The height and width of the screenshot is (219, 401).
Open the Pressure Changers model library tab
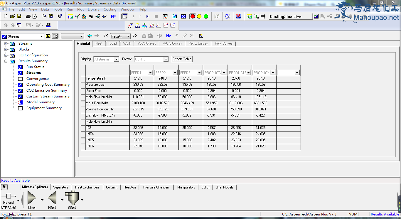tap(156, 187)
